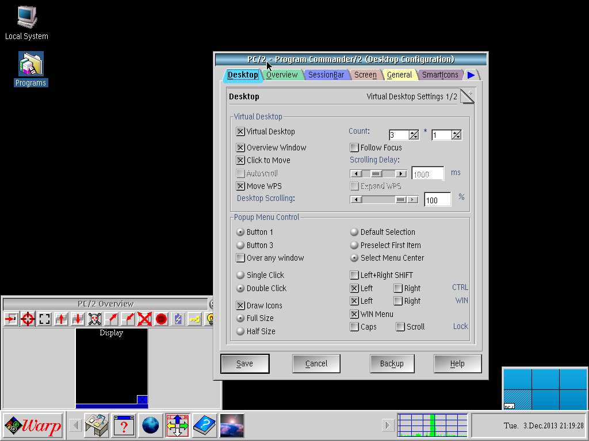The width and height of the screenshot is (589, 441).
Task: Click the red crosshair target icon in Overview
Action: (28, 319)
